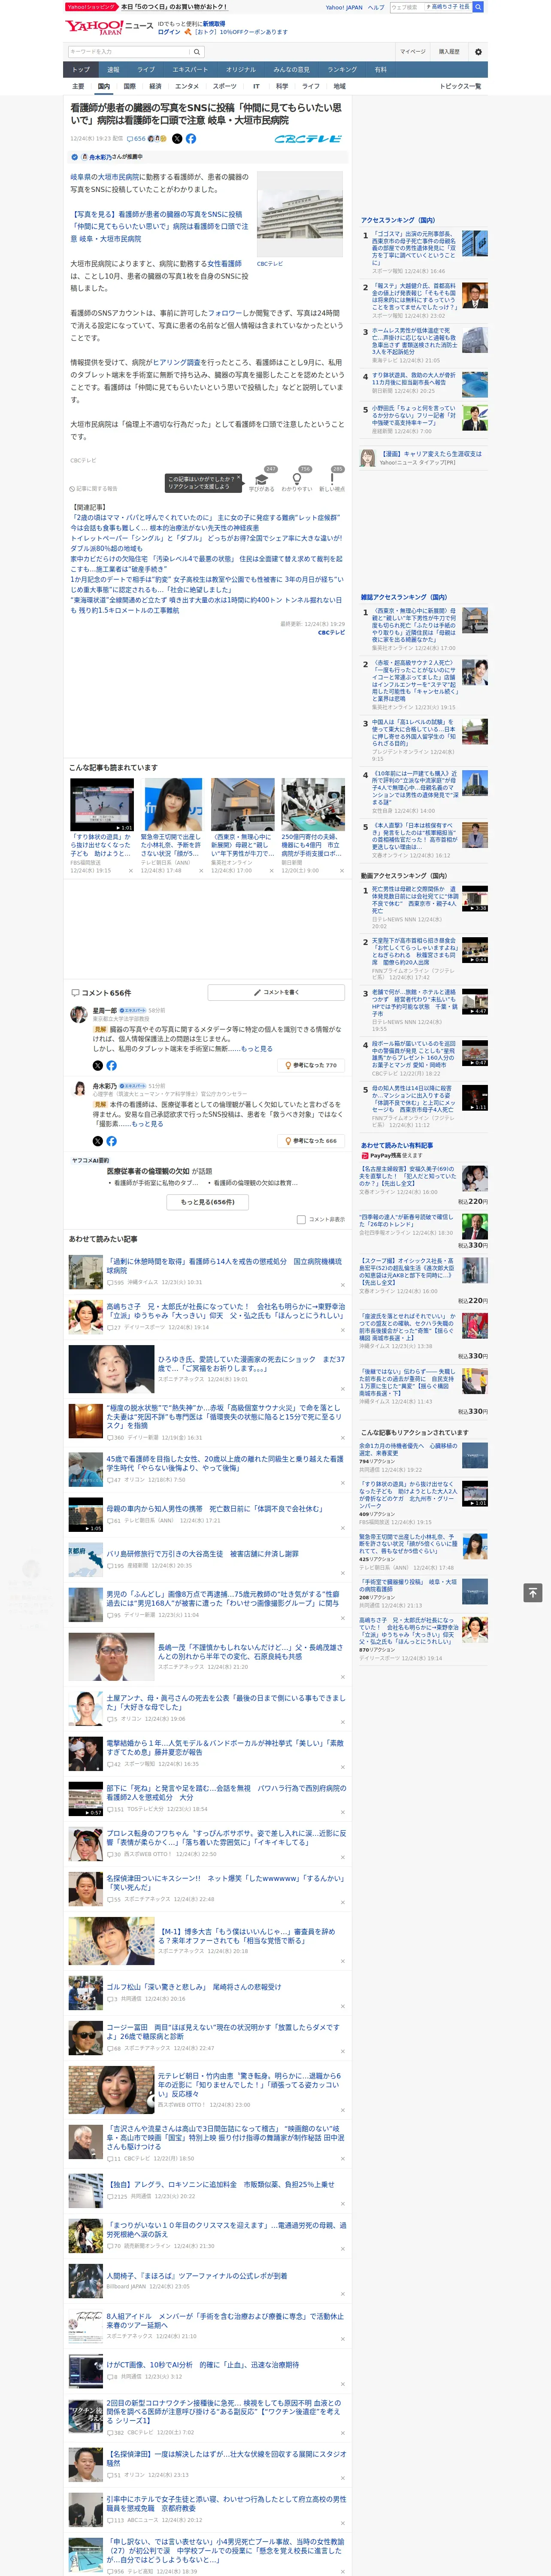Share the article on X

(x=177, y=139)
